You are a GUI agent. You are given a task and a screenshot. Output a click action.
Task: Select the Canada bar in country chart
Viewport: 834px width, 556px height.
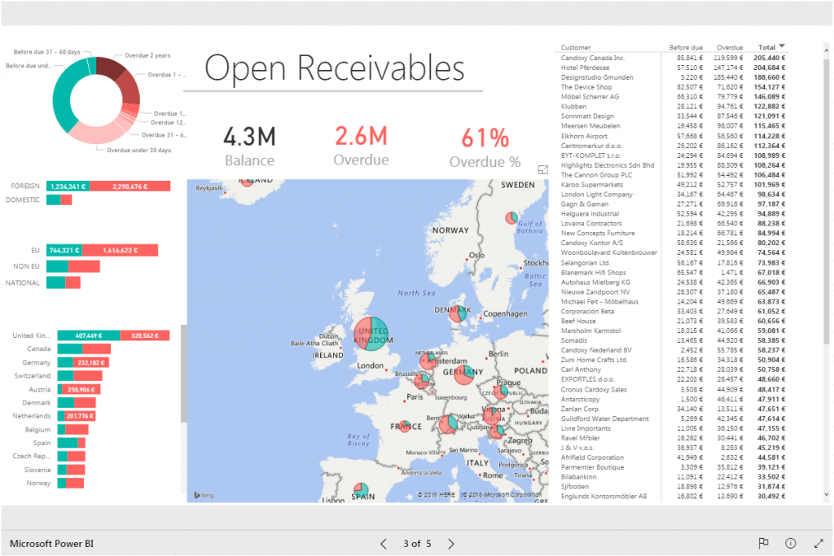pyautogui.click(x=69, y=348)
